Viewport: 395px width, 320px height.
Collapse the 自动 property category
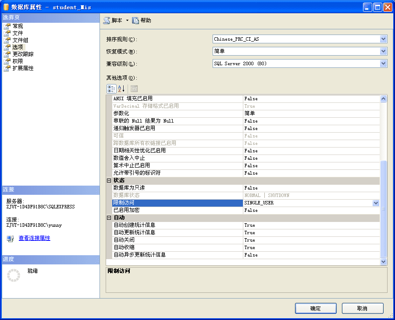click(108, 218)
